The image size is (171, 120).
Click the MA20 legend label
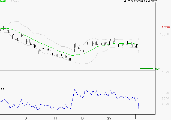point(3,1)
